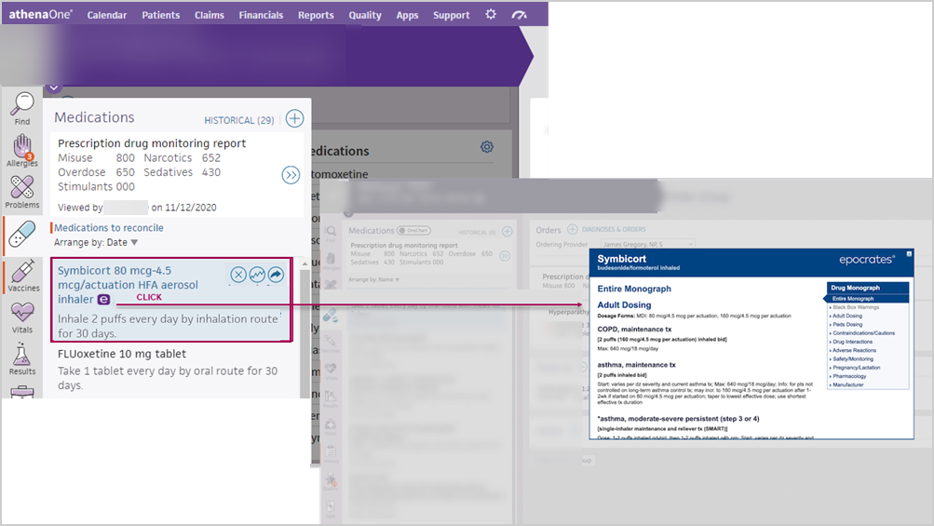Screen dimensions: 934x526
Task: Collapse the patient banner chevron
Action: [54, 88]
